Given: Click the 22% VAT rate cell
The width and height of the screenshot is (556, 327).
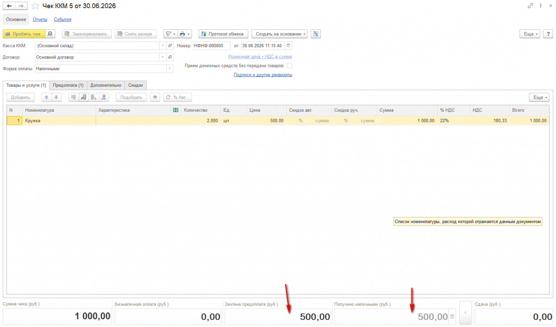Looking at the screenshot, I should [453, 121].
